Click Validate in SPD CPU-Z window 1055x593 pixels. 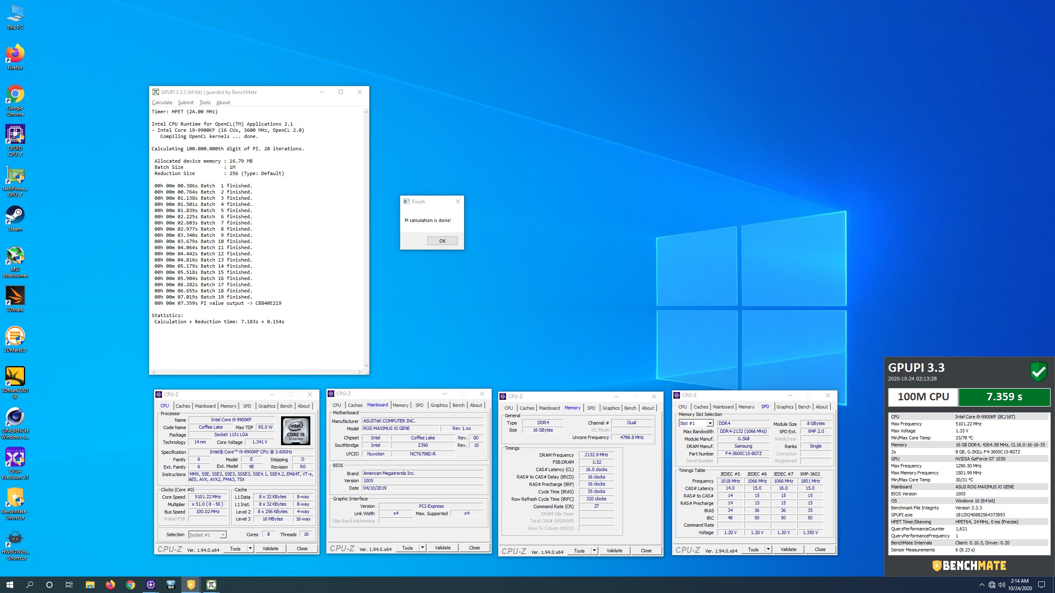pos(788,549)
